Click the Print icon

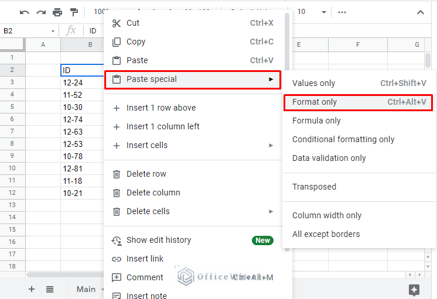57,12
